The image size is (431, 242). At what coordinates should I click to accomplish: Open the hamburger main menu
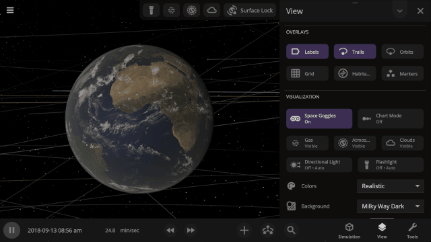10,10
